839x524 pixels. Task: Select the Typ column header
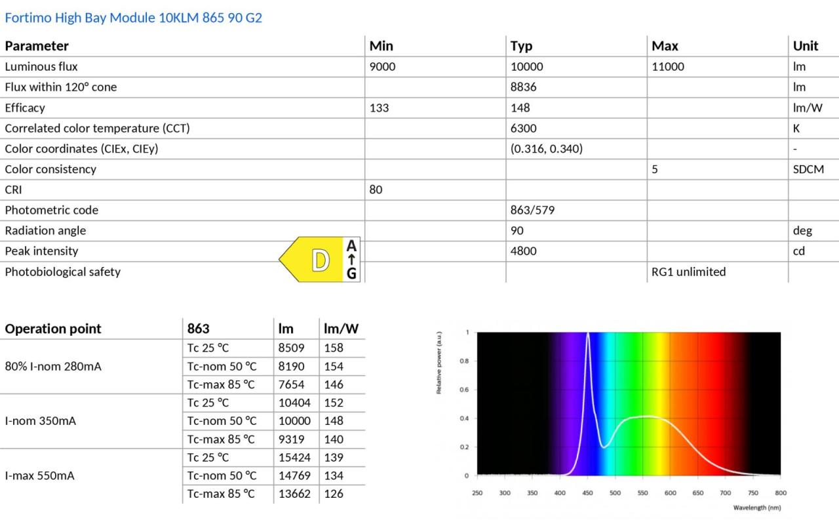pos(522,46)
